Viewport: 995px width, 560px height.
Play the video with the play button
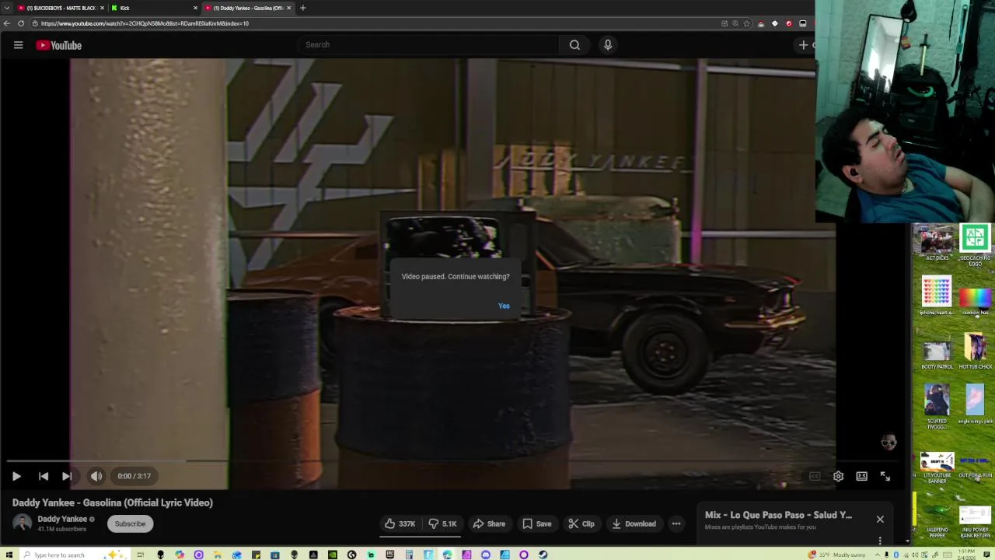coord(16,476)
